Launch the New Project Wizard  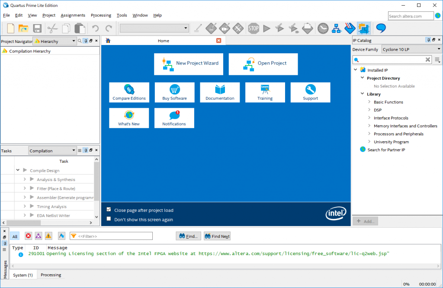[189, 64]
